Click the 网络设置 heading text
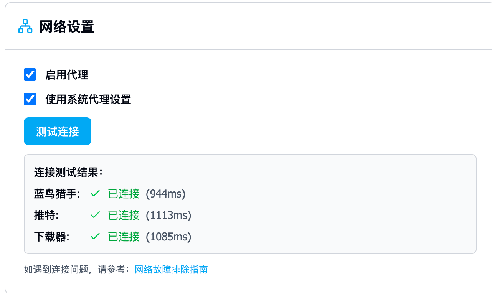Screen dimensions: 492x293 point(67,27)
